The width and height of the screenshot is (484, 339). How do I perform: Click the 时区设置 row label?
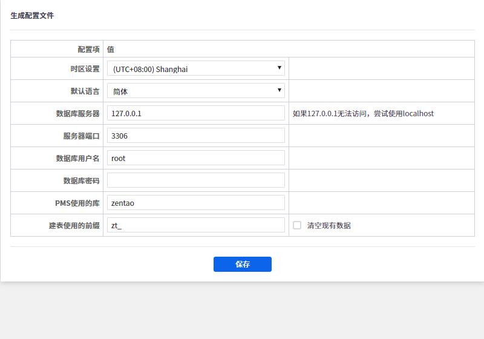(x=85, y=69)
